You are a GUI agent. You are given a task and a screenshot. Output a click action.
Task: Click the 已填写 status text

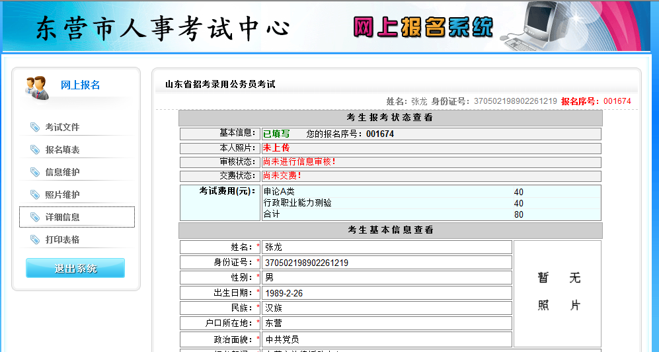[x=276, y=134]
